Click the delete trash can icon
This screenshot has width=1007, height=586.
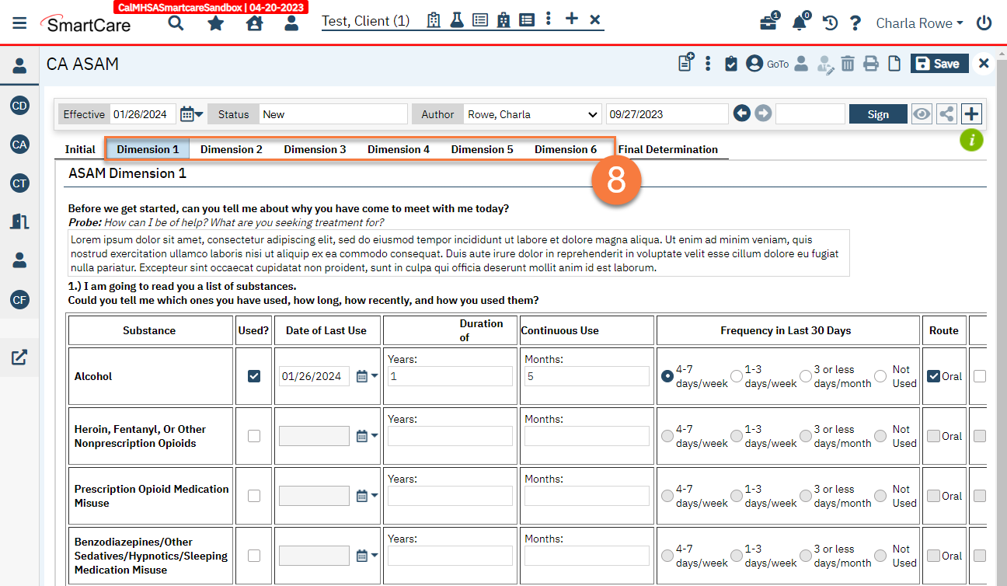click(x=848, y=64)
